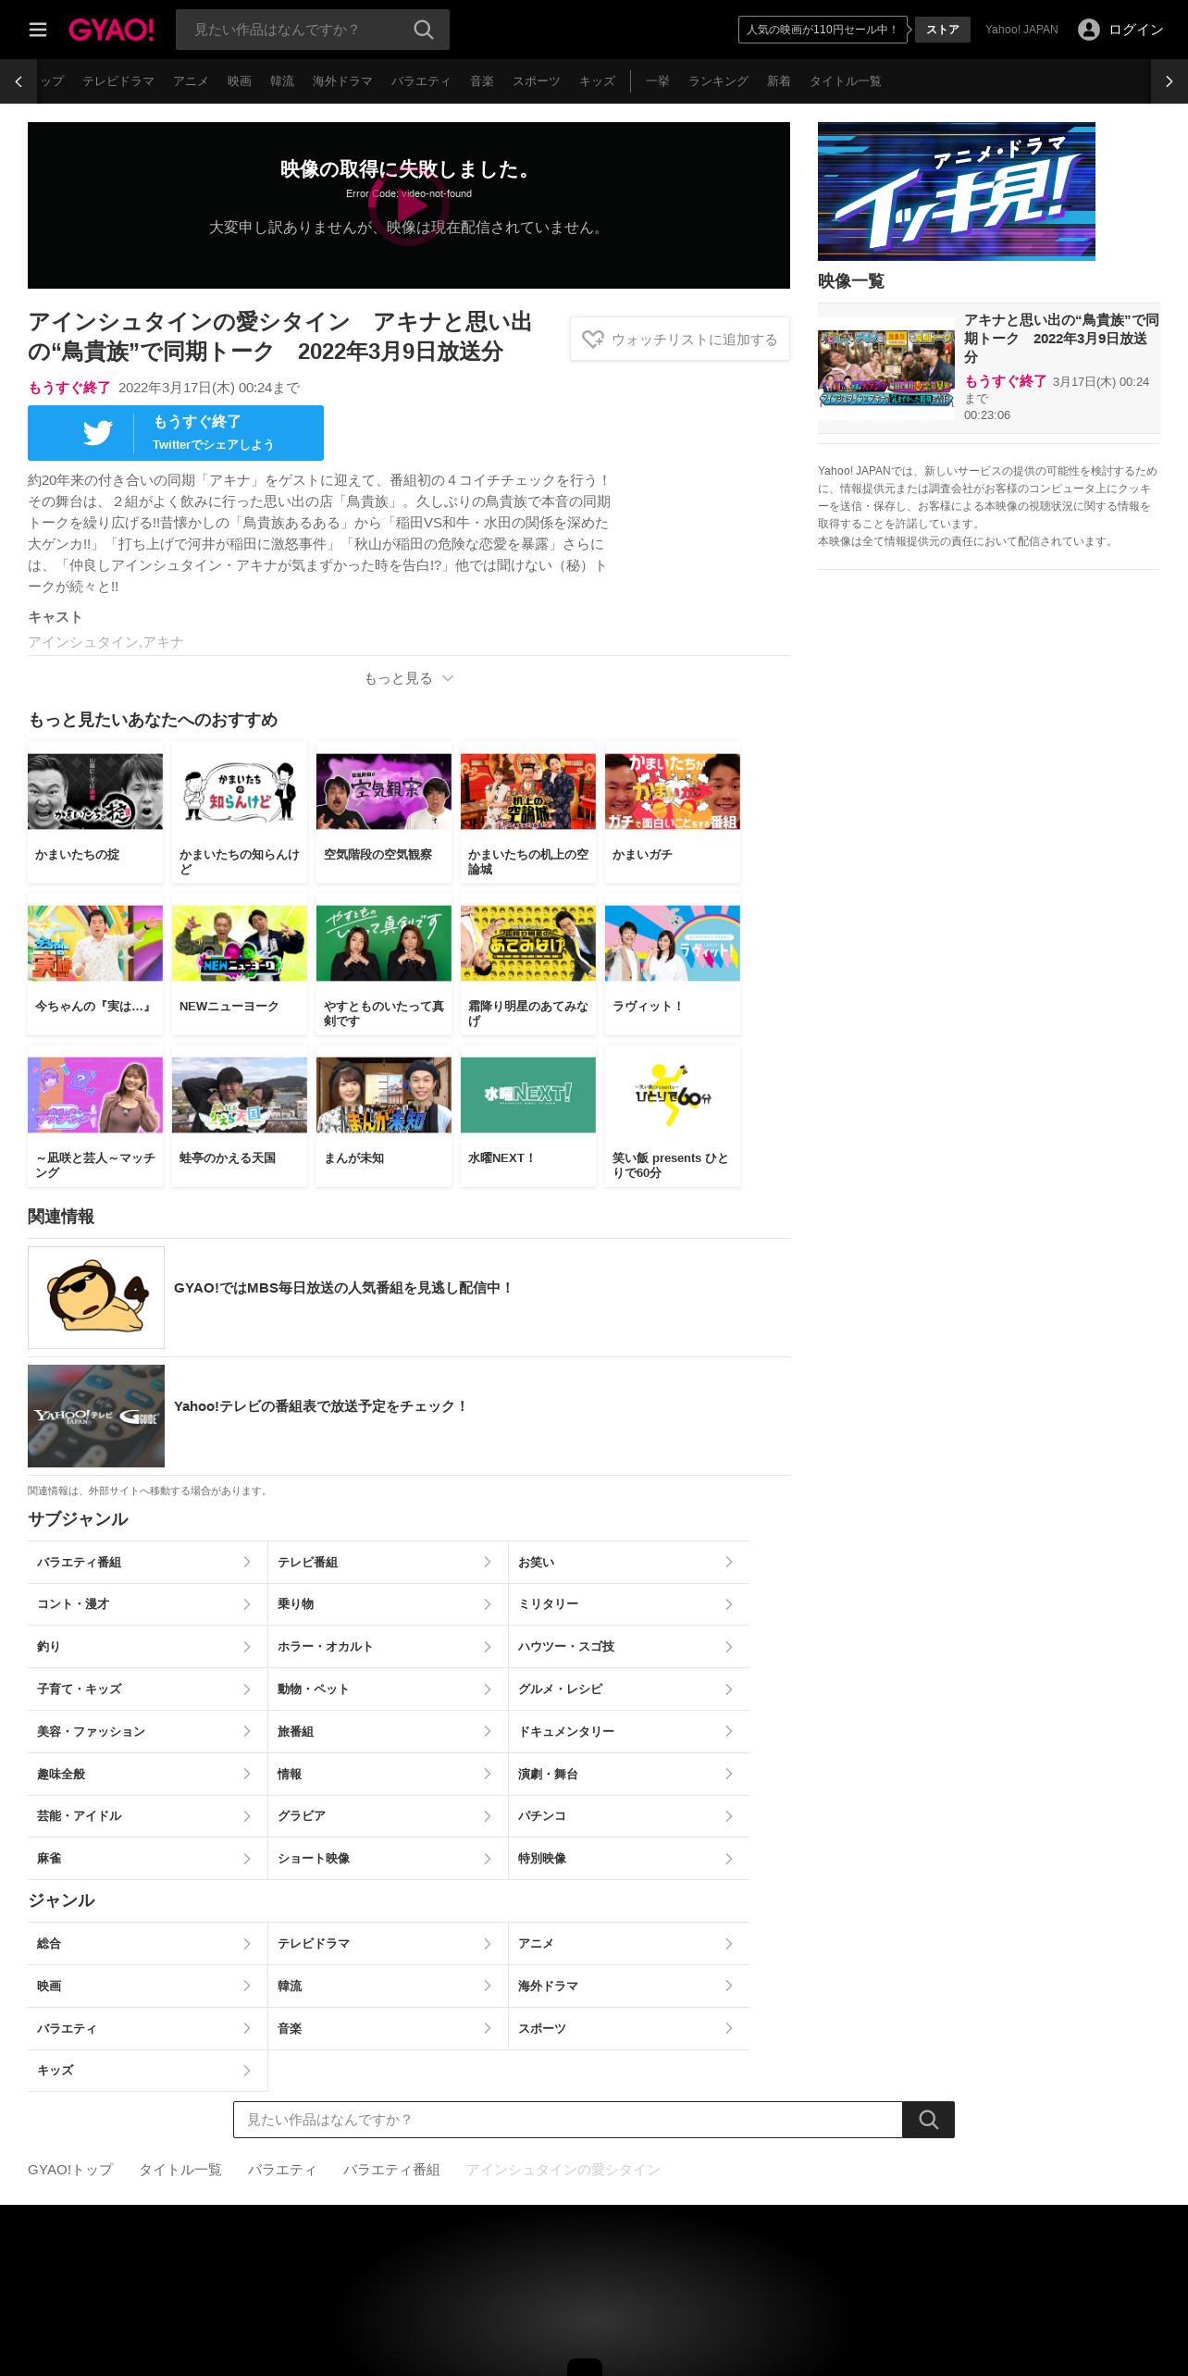Click the ストア button
The image size is (1188, 2376).
coord(943,30)
